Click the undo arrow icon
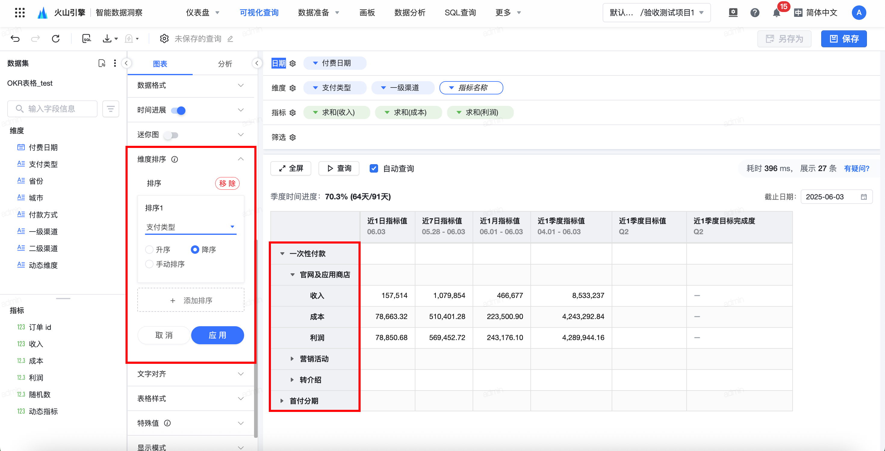This screenshot has height=451, width=885. click(15, 38)
